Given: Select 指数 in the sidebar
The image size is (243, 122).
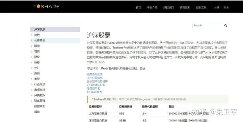Looking at the screenshot, I should [37, 35].
